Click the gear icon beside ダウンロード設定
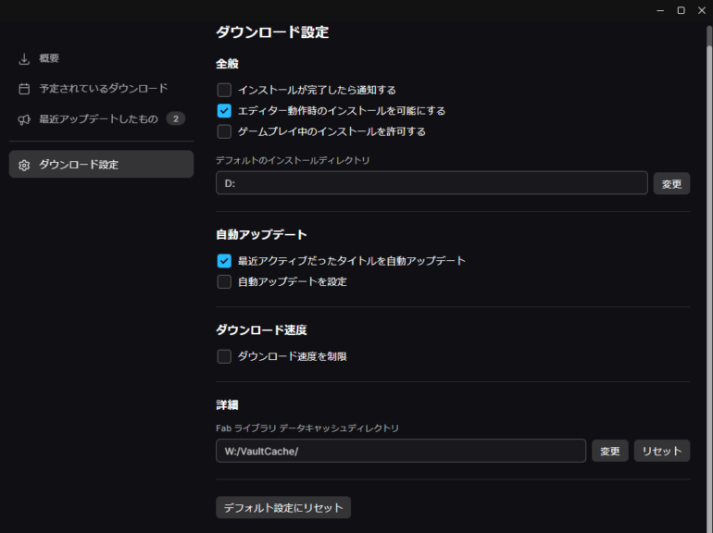This screenshot has height=533, width=713. point(24,165)
